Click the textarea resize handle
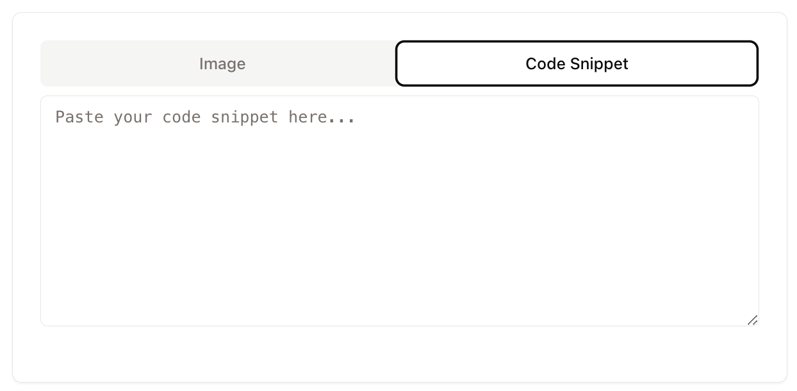The image size is (797, 391). coord(753,320)
